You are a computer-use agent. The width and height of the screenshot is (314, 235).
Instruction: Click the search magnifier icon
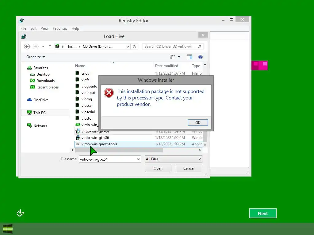(x=199, y=47)
